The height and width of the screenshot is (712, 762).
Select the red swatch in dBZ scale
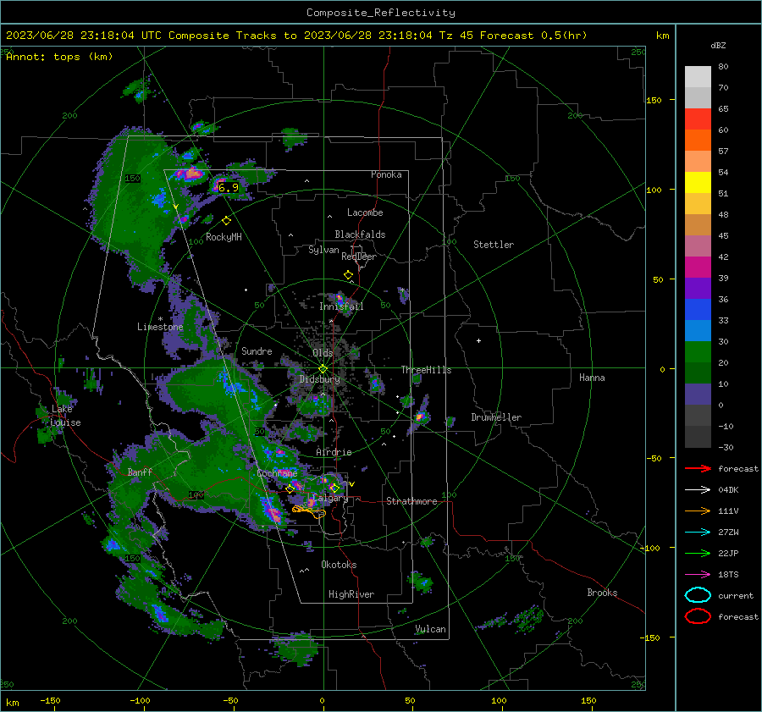pyautogui.click(x=698, y=119)
